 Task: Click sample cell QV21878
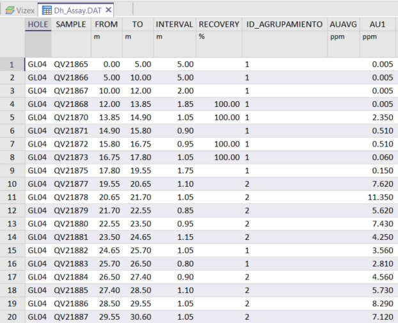(70, 198)
